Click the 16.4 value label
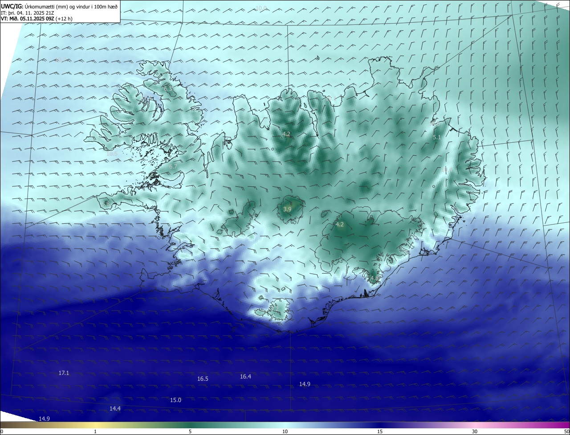 pyautogui.click(x=245, y=376)
